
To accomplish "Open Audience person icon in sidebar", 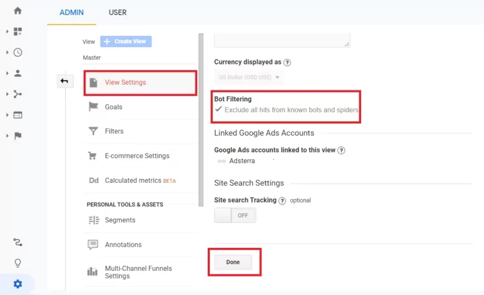I will click(17, 73).
